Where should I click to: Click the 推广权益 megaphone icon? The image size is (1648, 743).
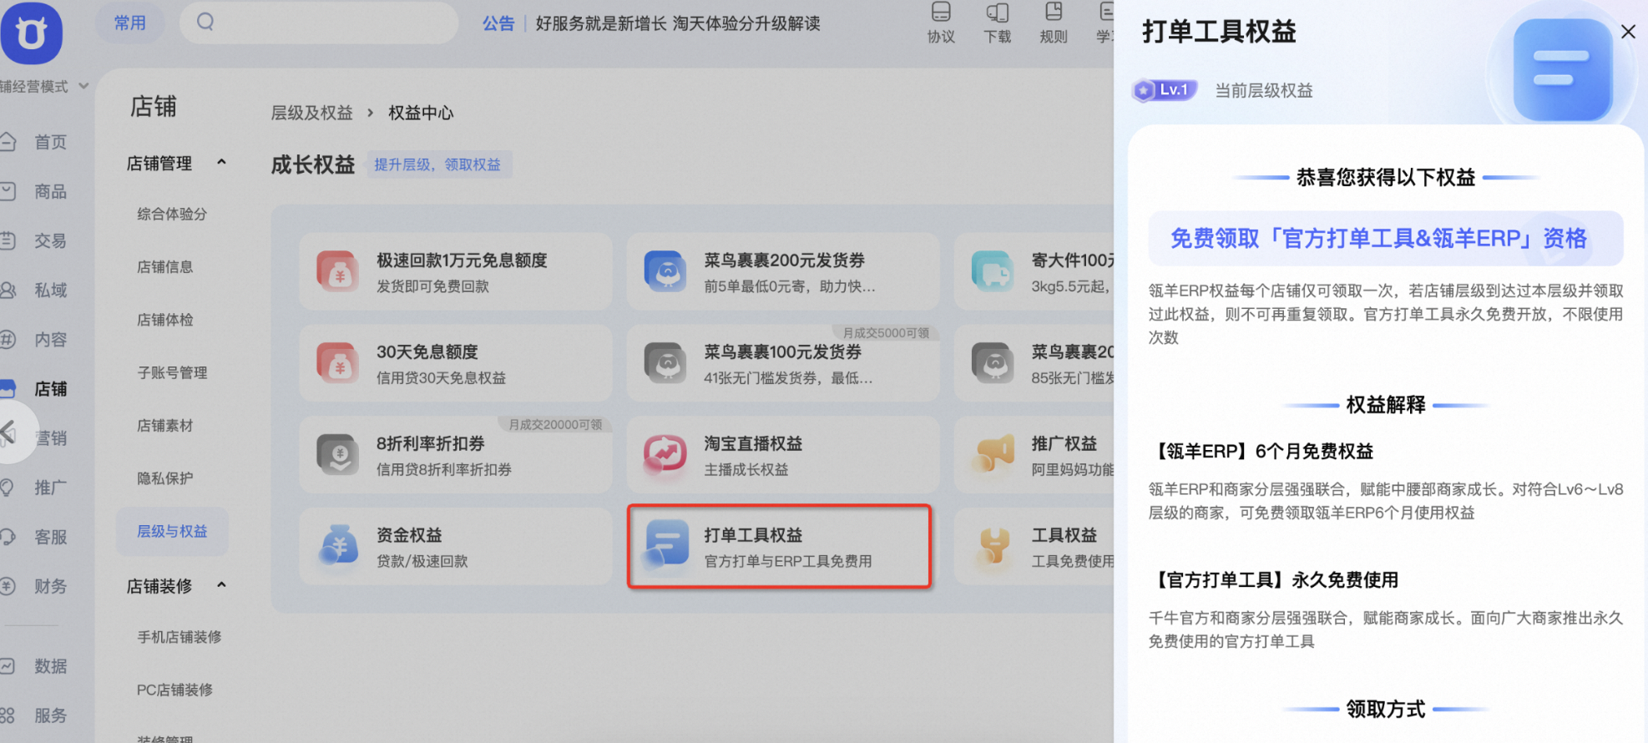[x=993, y=455]
